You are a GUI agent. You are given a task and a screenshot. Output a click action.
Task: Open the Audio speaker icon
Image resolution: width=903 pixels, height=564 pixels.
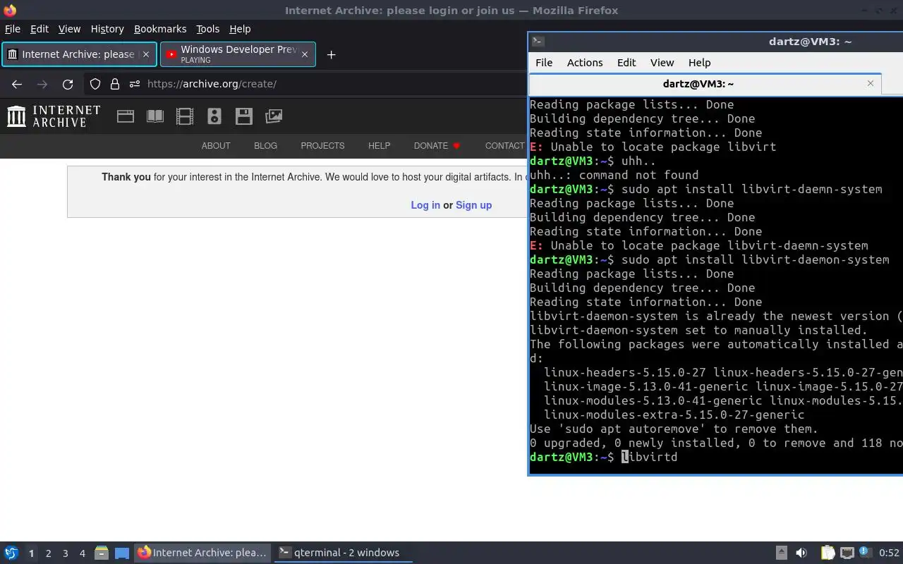point(214,116)
